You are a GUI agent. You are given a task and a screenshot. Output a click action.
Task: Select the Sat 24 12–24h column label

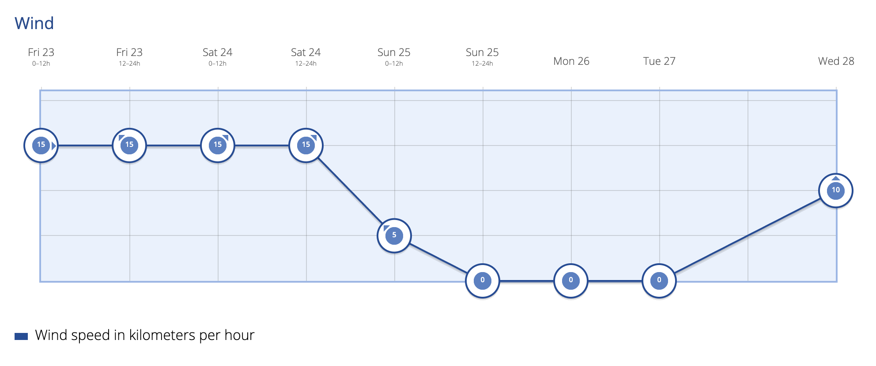[x=306, y=57]
